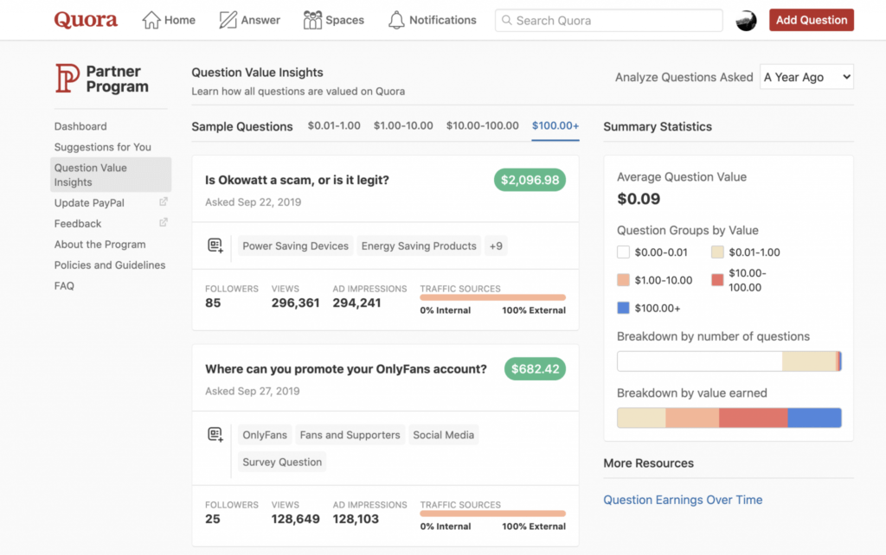Click the Search Quora field
This screenshot has height=555, width=886.
coord(608,21)
